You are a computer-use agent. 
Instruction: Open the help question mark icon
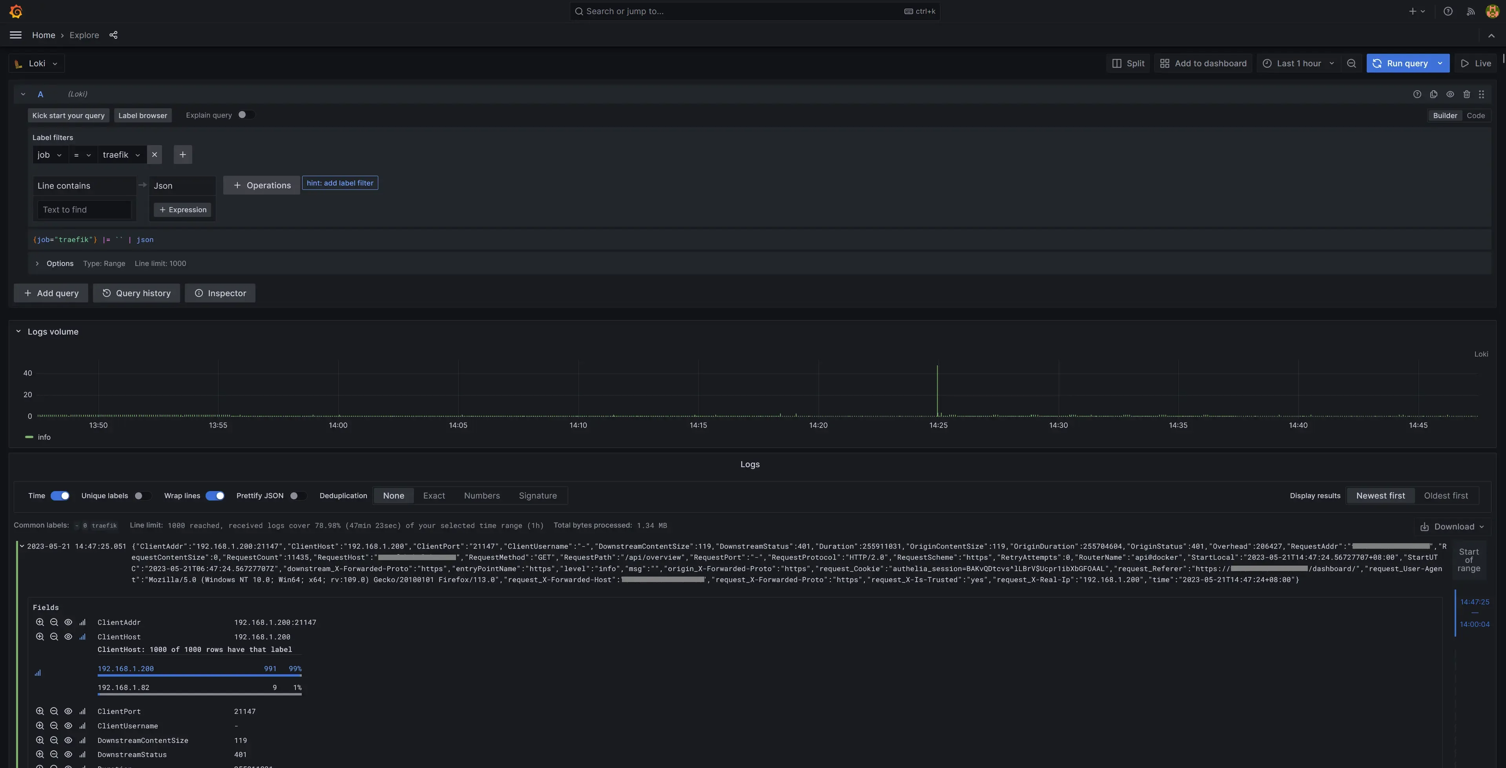pos(1448,11)
